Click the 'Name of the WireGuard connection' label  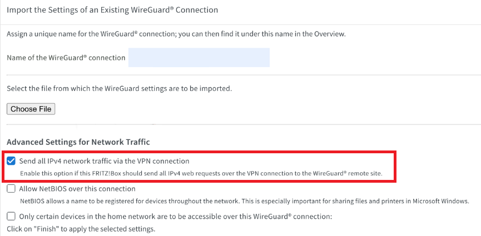tap(66, 58)
